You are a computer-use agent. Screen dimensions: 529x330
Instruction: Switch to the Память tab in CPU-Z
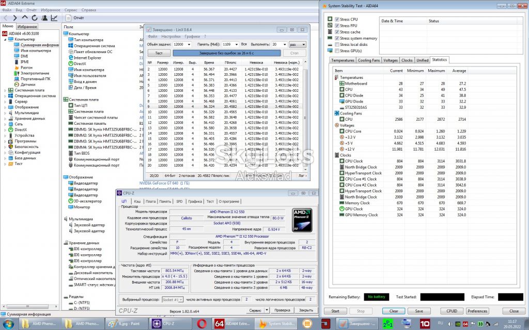click(165, 202)
